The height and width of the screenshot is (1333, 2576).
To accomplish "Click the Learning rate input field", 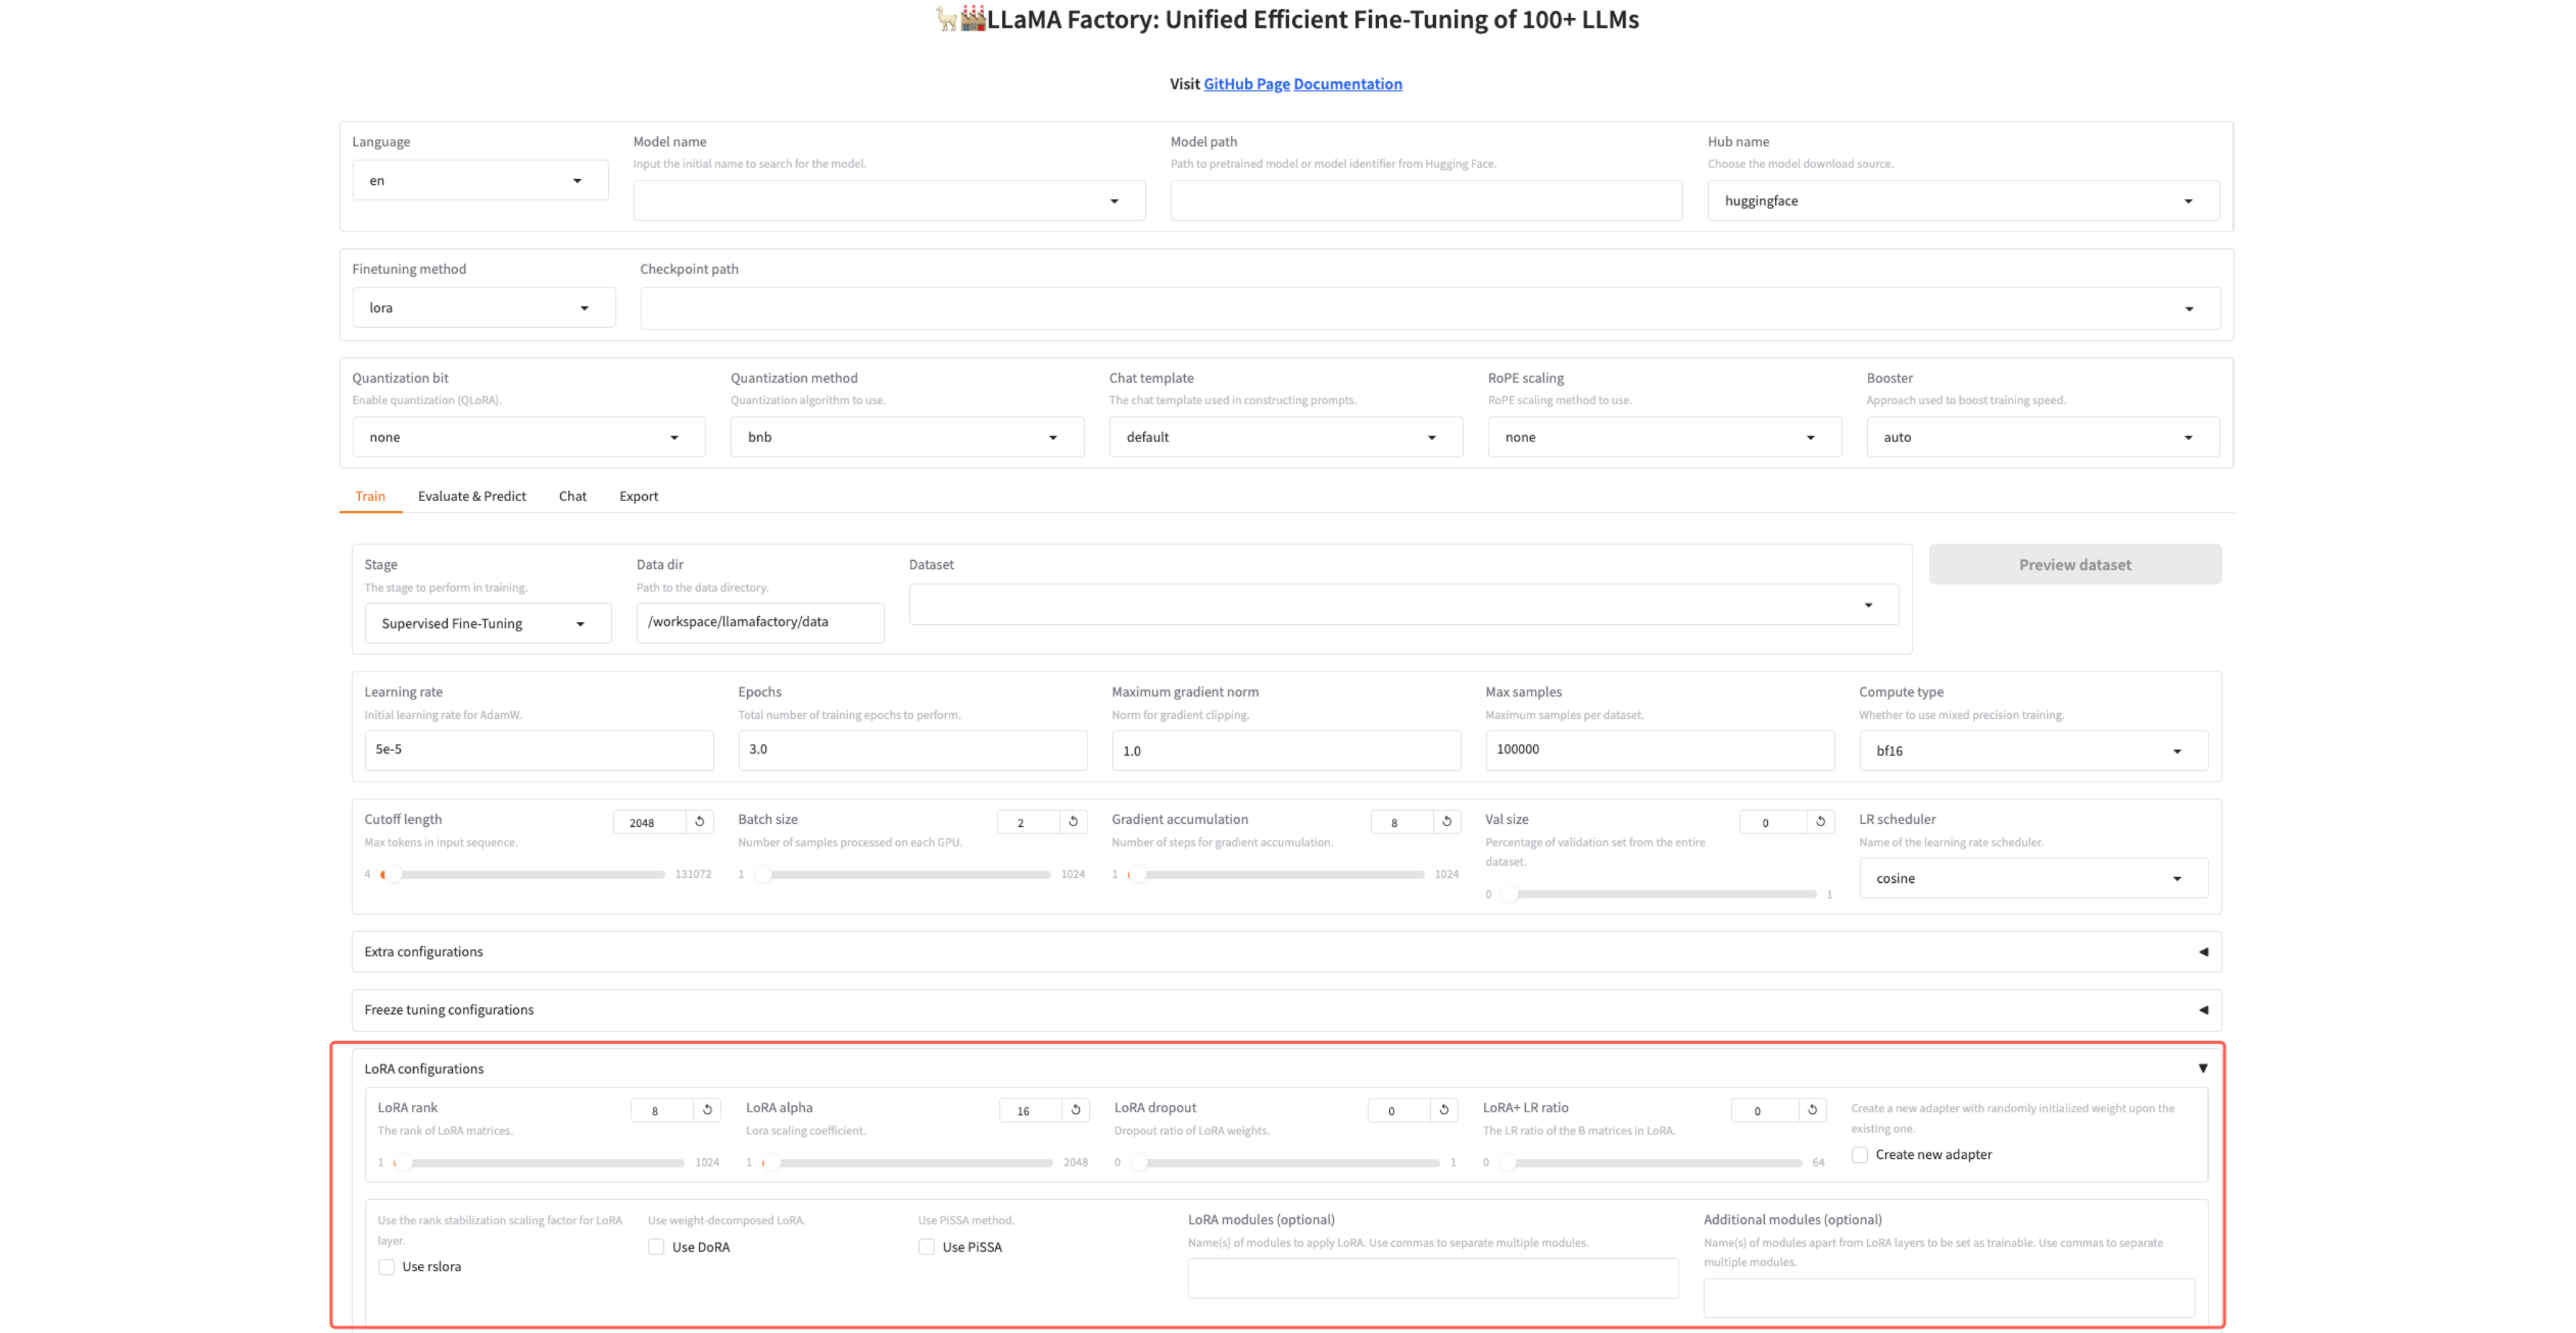I will click(x=538, y=749).
